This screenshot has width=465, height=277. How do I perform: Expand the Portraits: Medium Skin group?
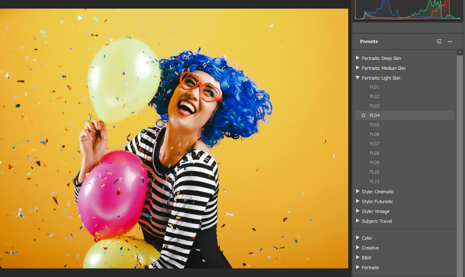358,68
